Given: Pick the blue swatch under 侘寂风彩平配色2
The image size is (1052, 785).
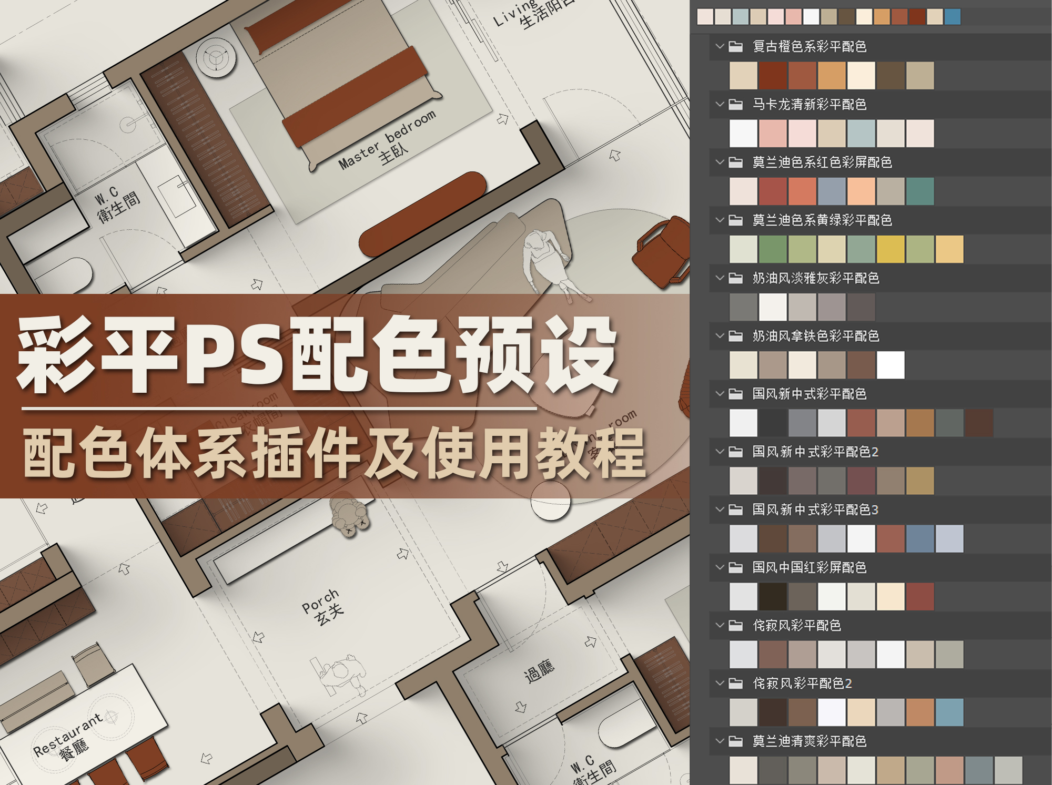Looking at the screenshot, I should pyautogui.click(x=950, y=712).
